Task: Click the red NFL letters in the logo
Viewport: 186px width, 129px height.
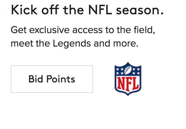Action: click(x=128, y=82)
